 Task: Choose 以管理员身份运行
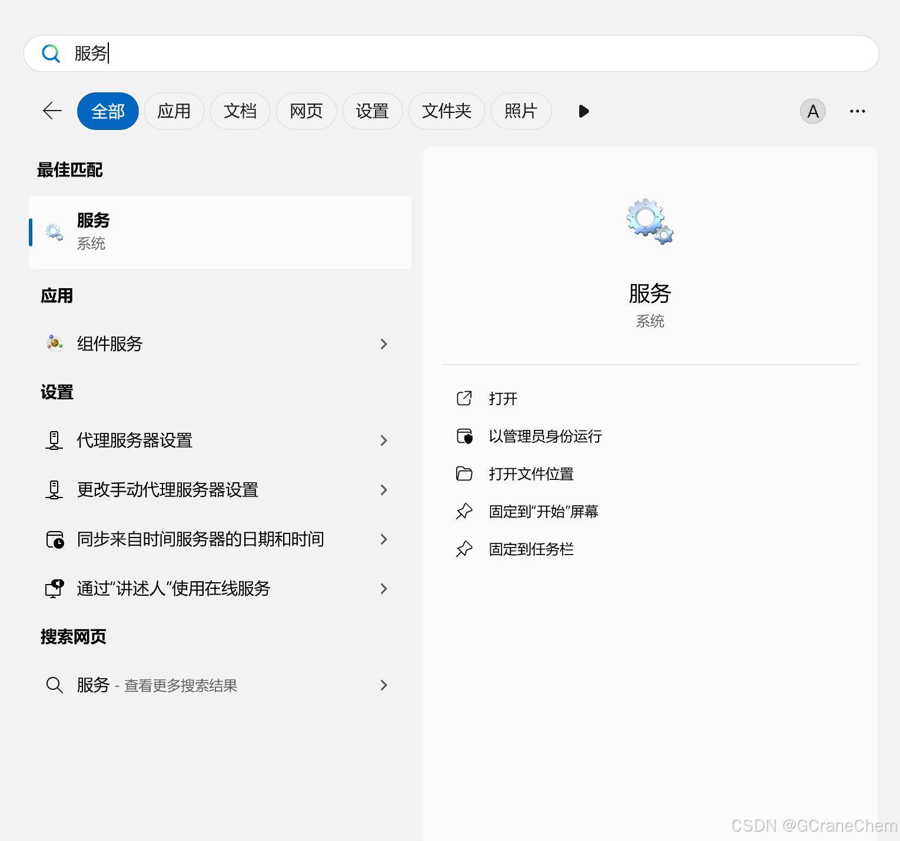pos(545,436)
